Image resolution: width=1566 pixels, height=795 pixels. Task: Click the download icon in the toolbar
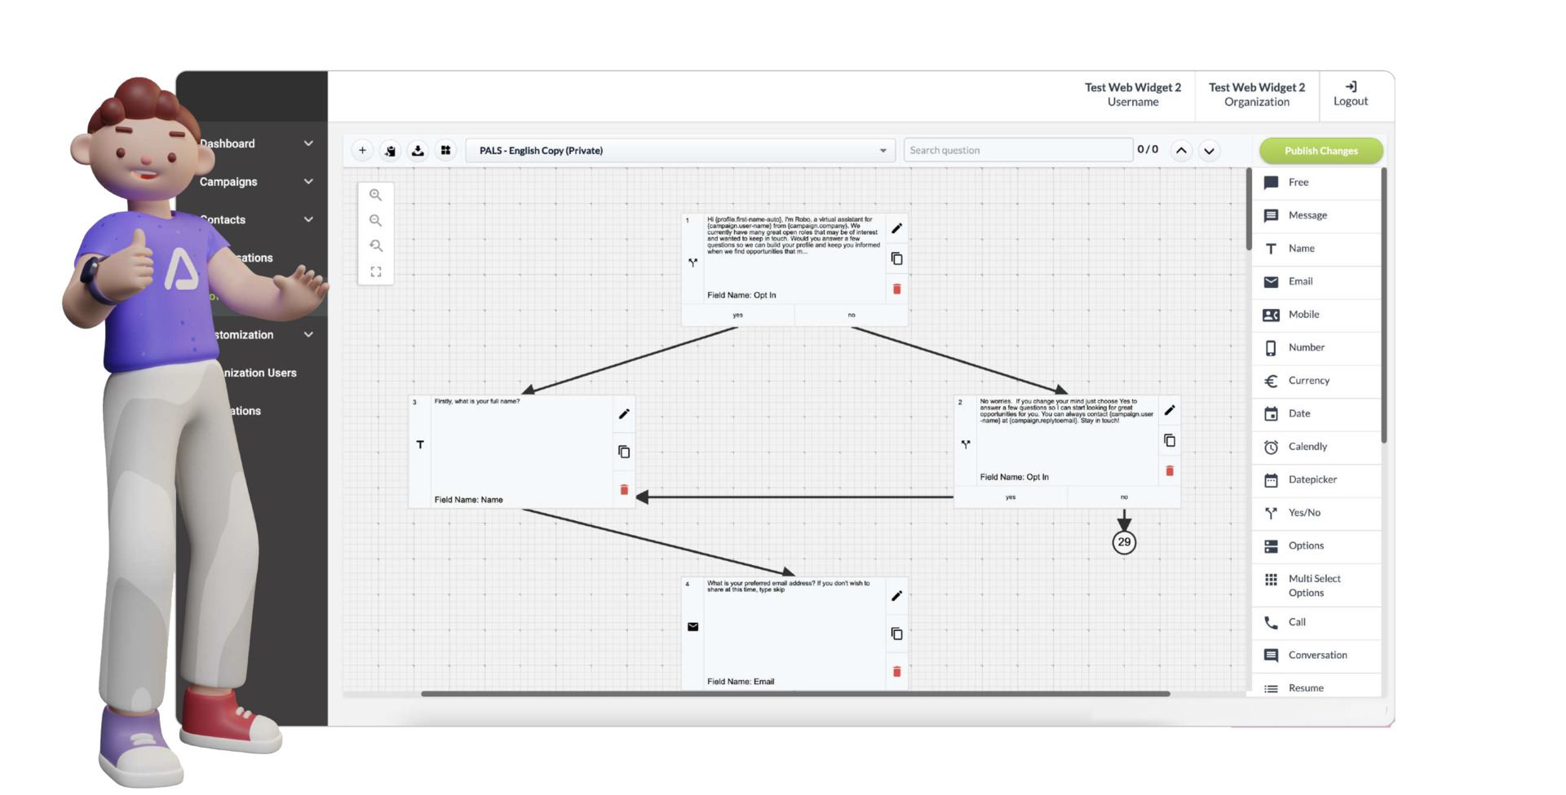418,150
